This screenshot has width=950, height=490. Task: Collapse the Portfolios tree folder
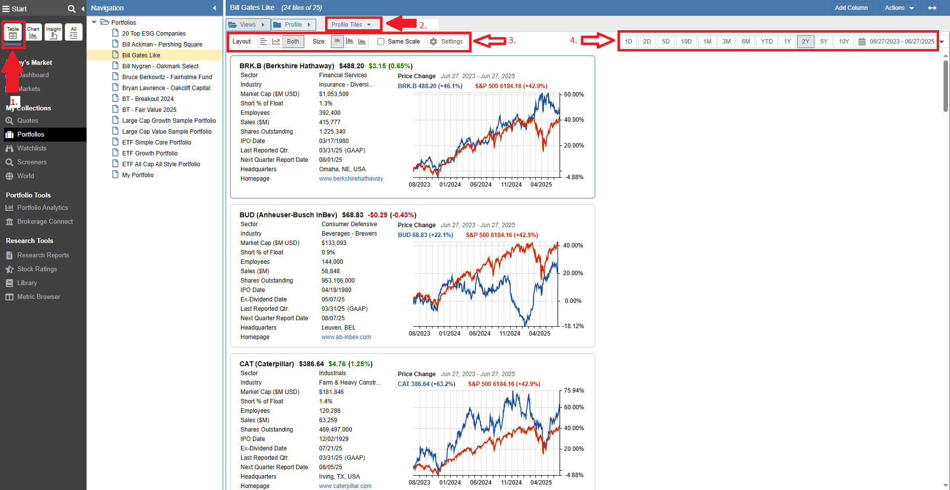pos(94,22)
